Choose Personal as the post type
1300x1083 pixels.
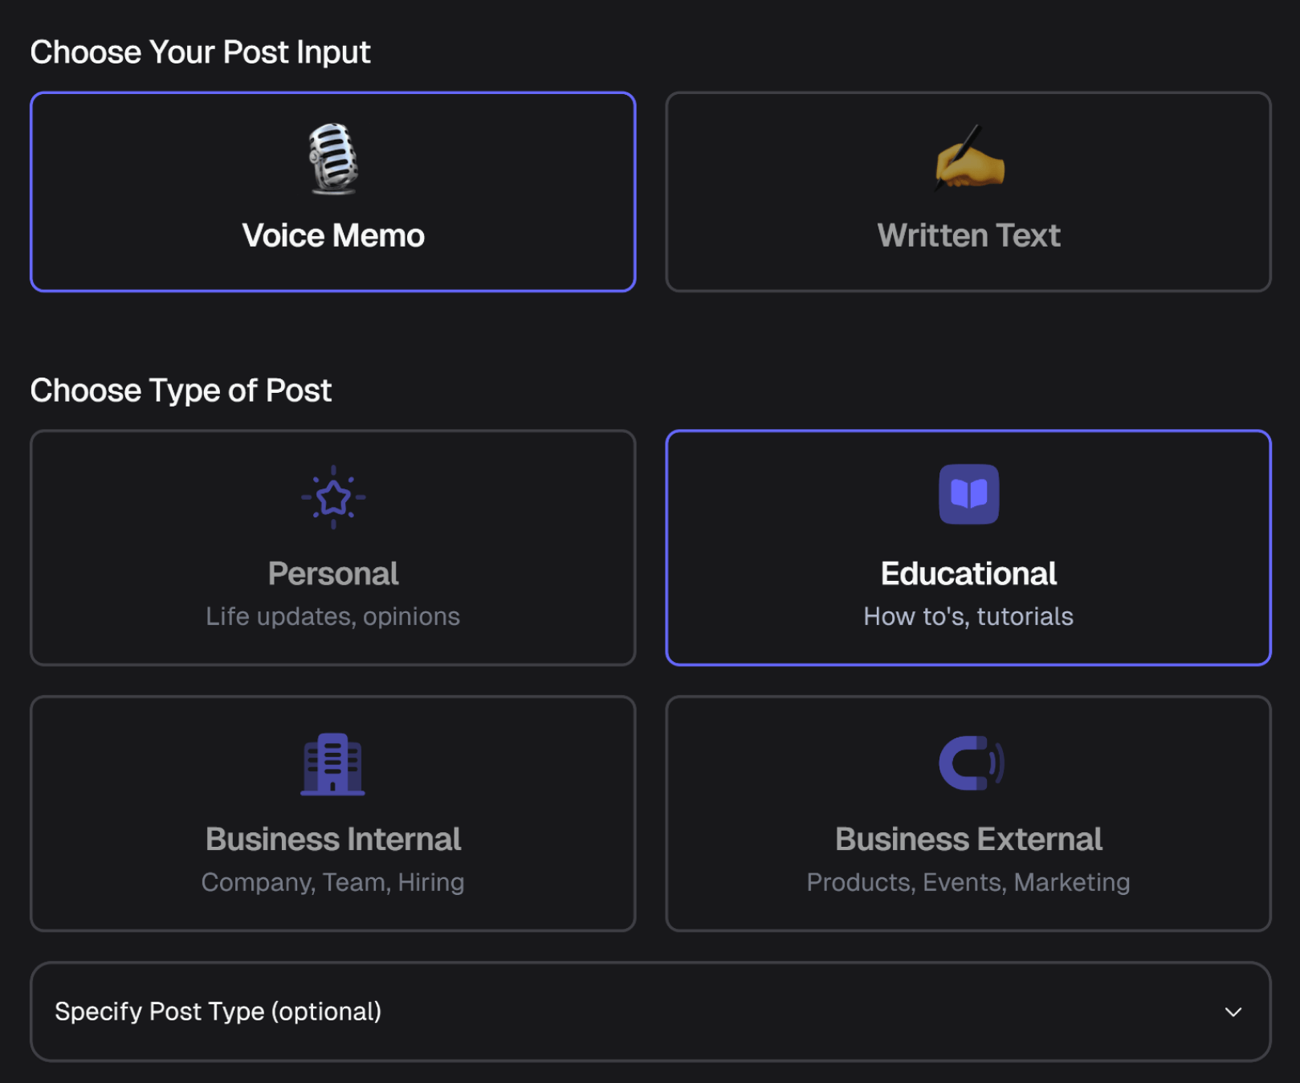coord(332,549)
